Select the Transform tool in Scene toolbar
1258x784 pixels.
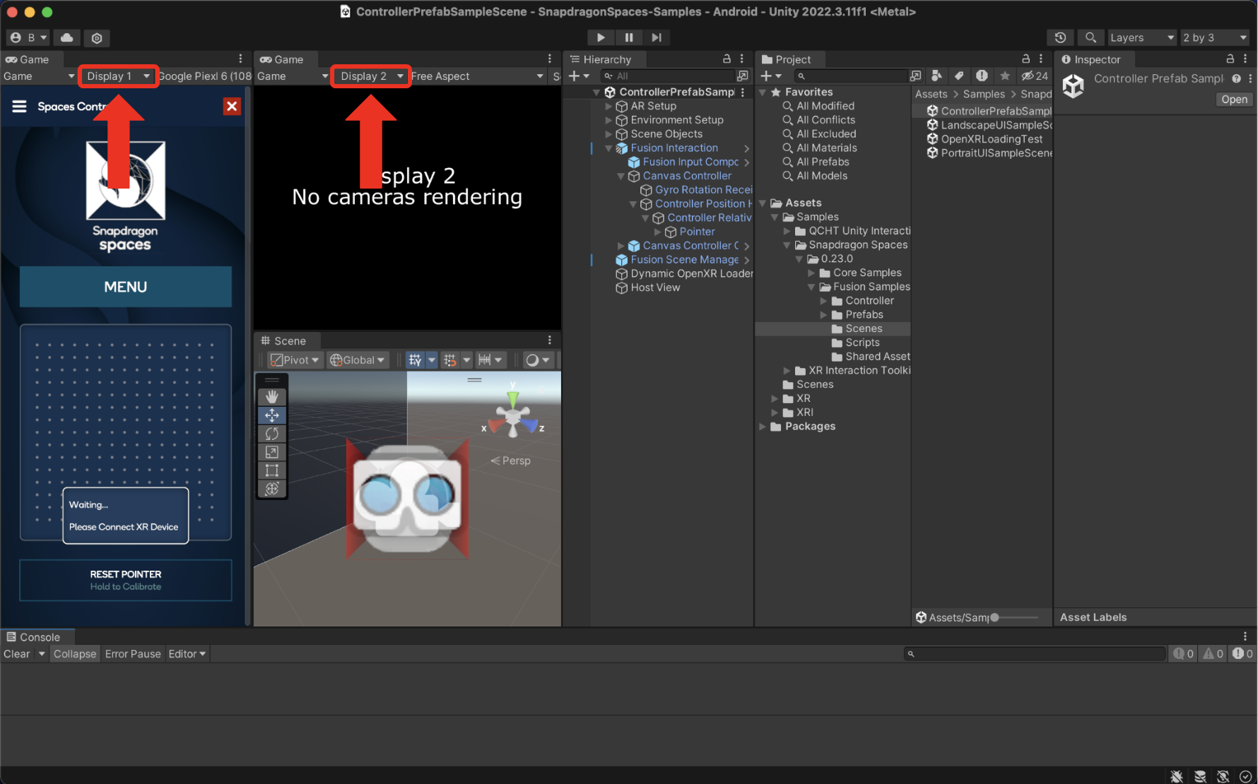point(271,489)
